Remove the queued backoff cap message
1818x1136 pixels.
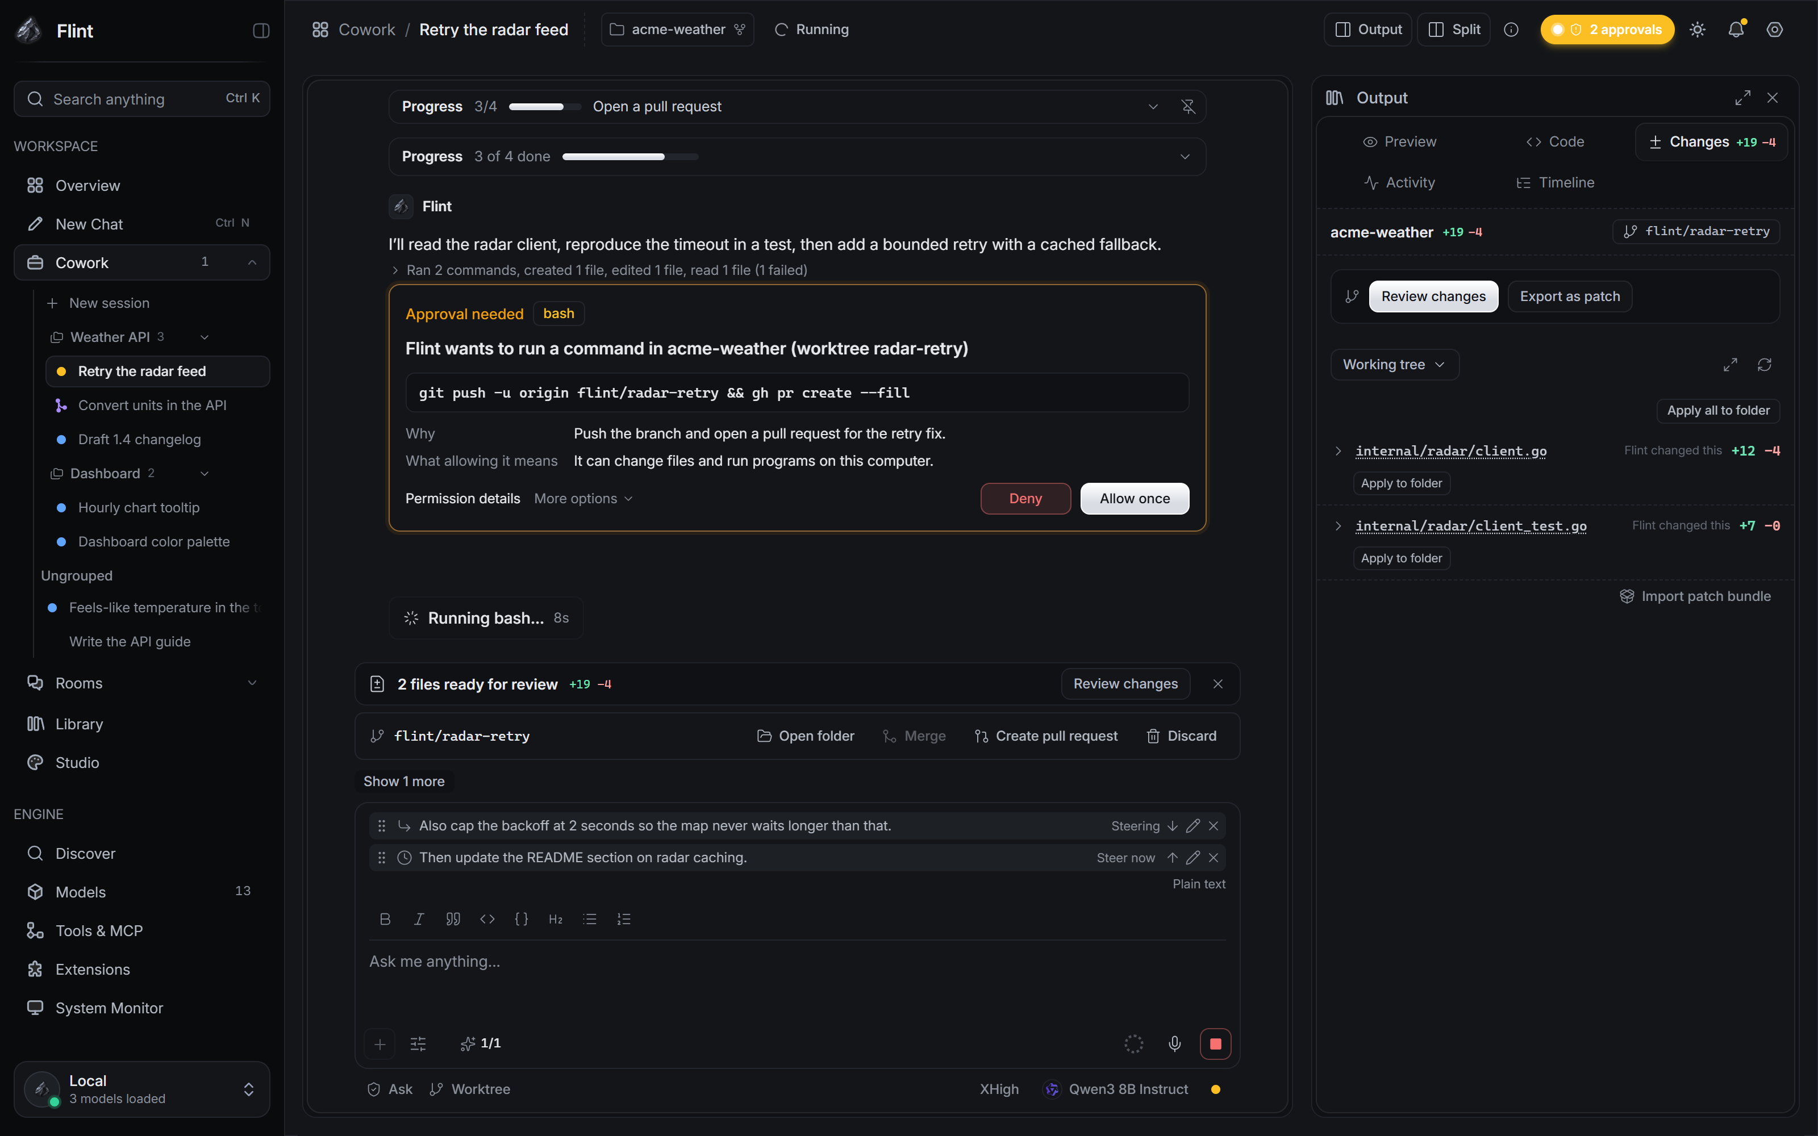(1214, 826)
